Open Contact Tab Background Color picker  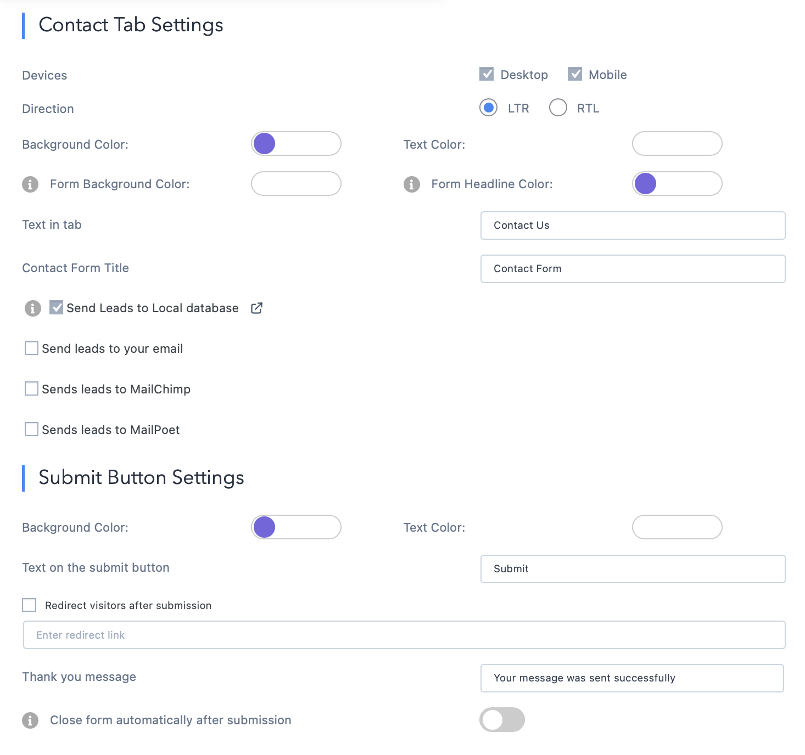[296, 144]
